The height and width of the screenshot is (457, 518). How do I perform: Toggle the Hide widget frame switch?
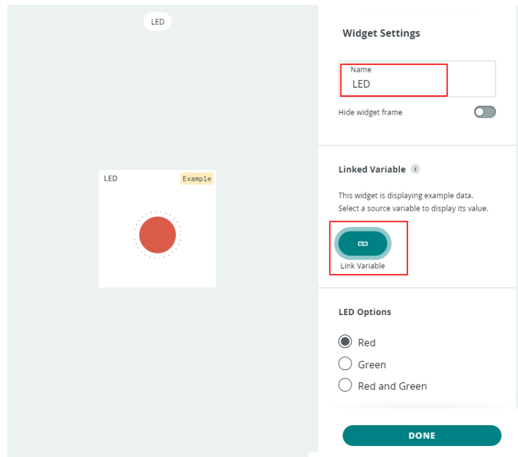click(484, 112)
